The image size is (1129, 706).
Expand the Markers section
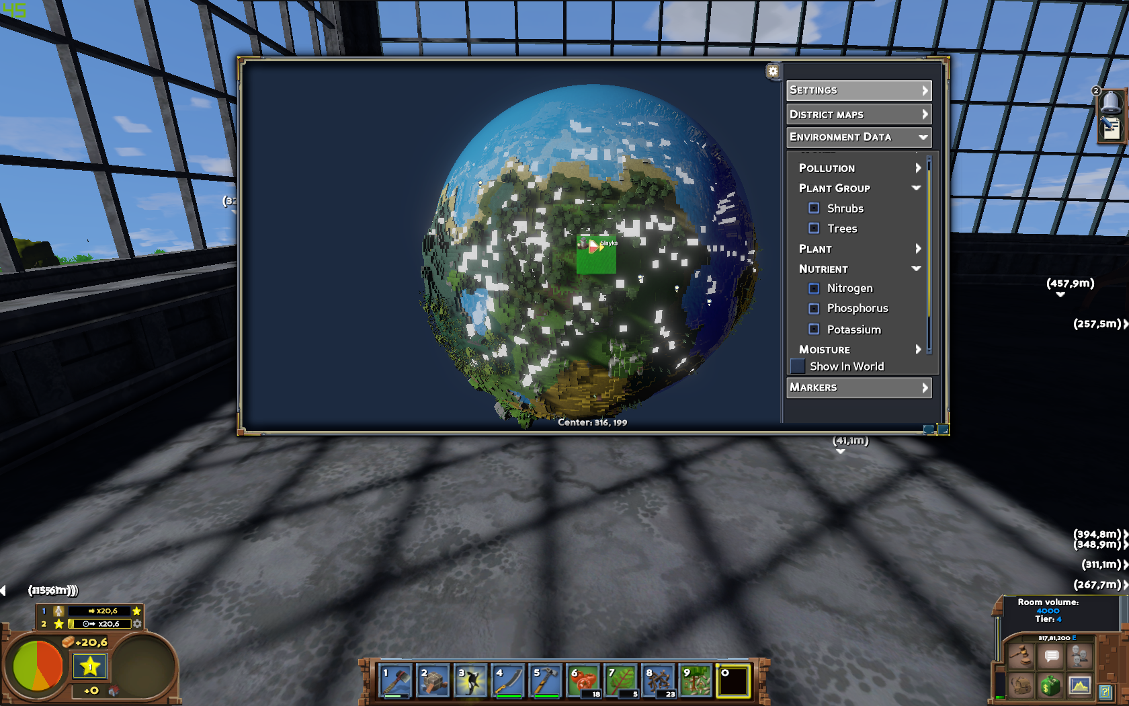[859, 387]
